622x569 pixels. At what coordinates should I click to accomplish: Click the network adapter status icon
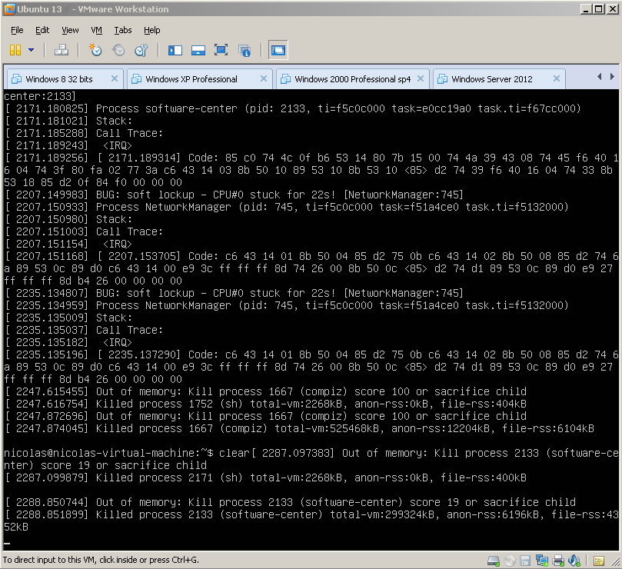[541, 561]
